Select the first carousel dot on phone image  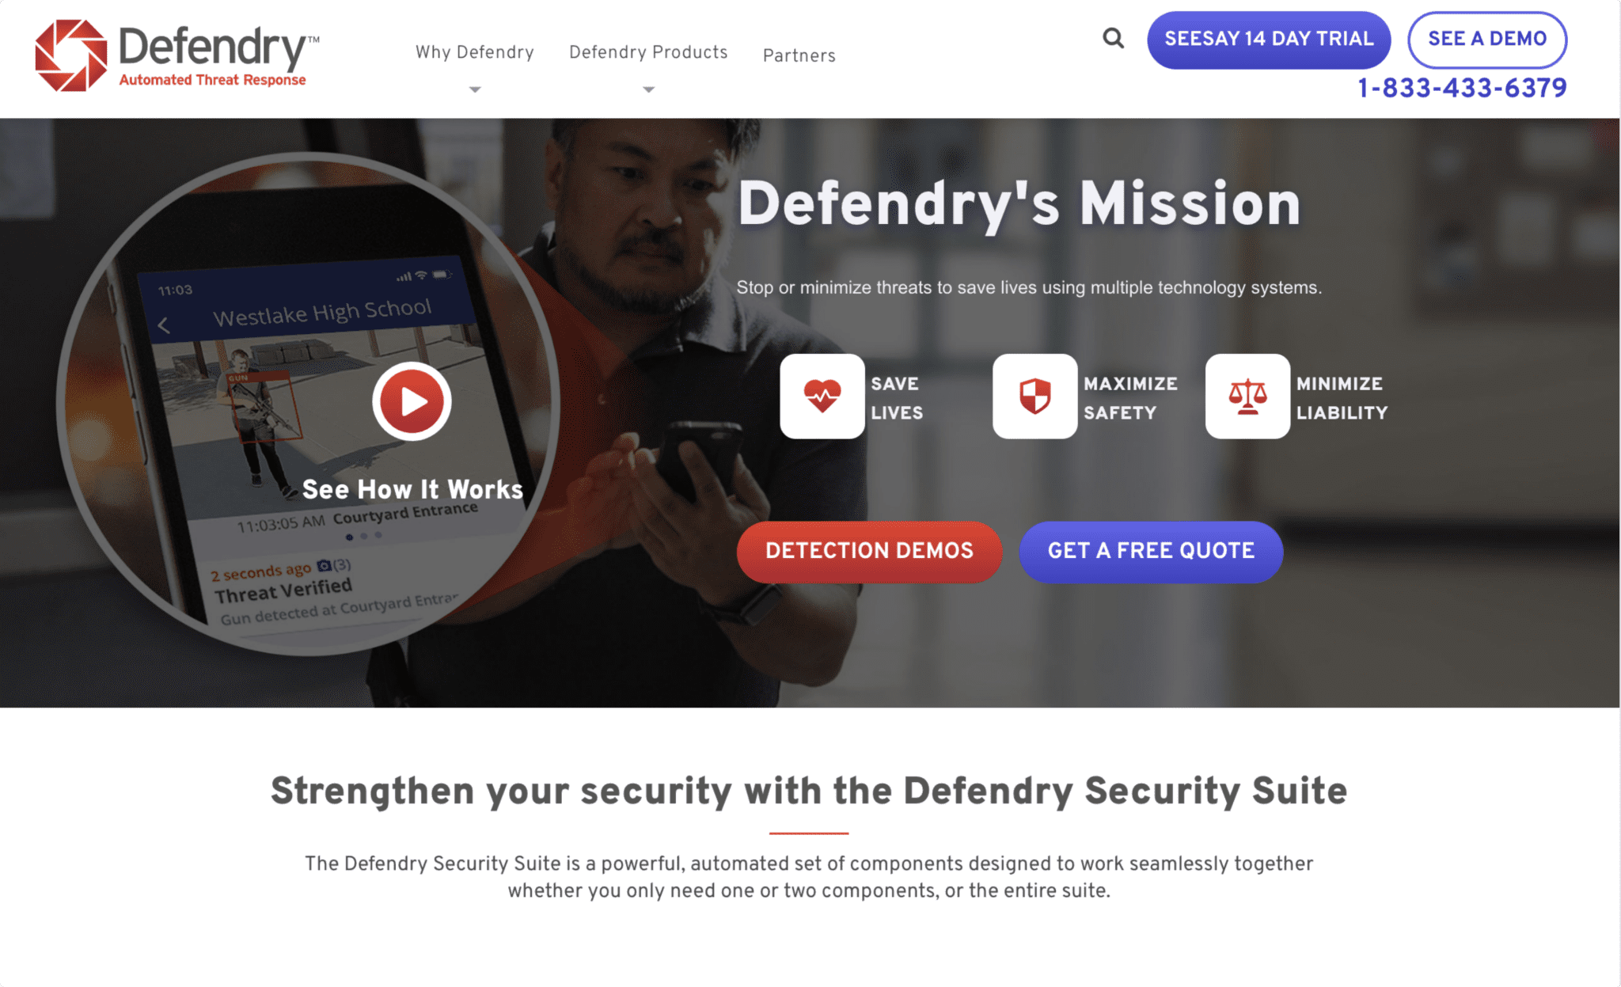(350, 537)
